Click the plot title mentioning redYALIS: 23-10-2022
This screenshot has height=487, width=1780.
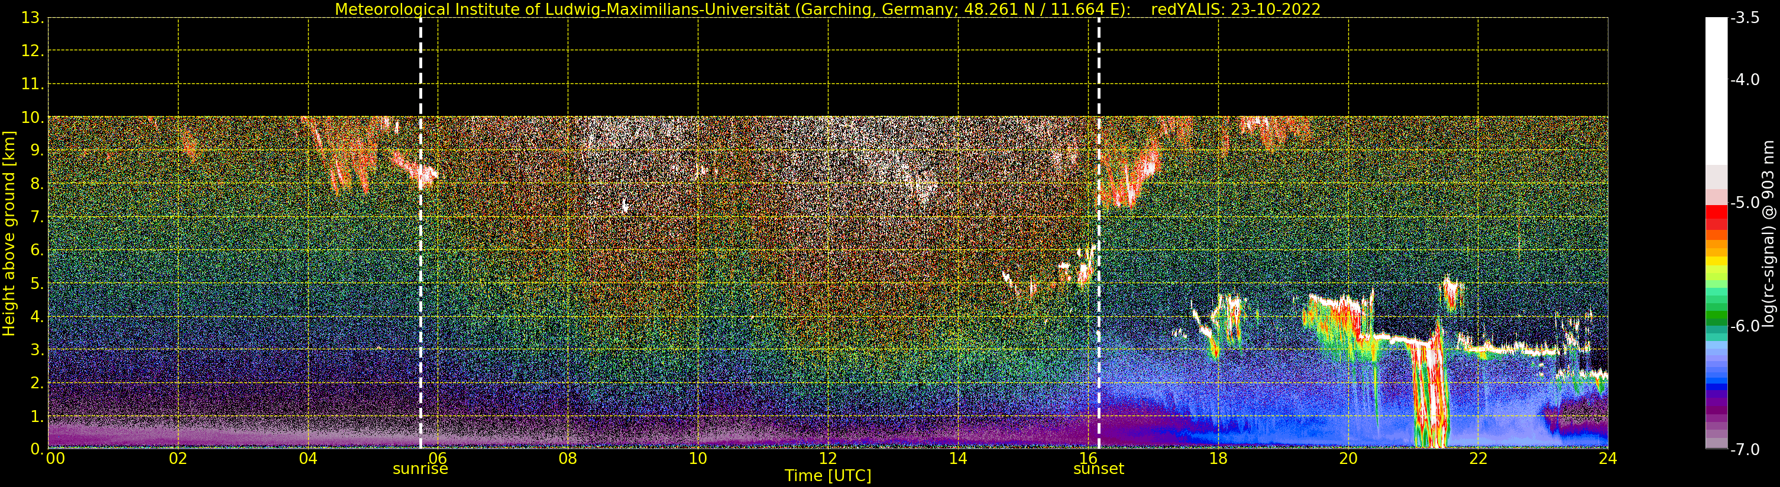(828, 9)
